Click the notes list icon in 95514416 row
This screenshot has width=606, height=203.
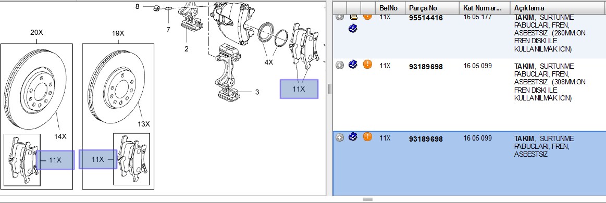pyautogui.click(x=353, y=17)
